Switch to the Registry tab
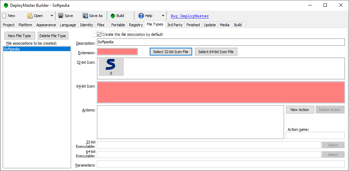This screenshot has width=349, height=171. (136, 25)
